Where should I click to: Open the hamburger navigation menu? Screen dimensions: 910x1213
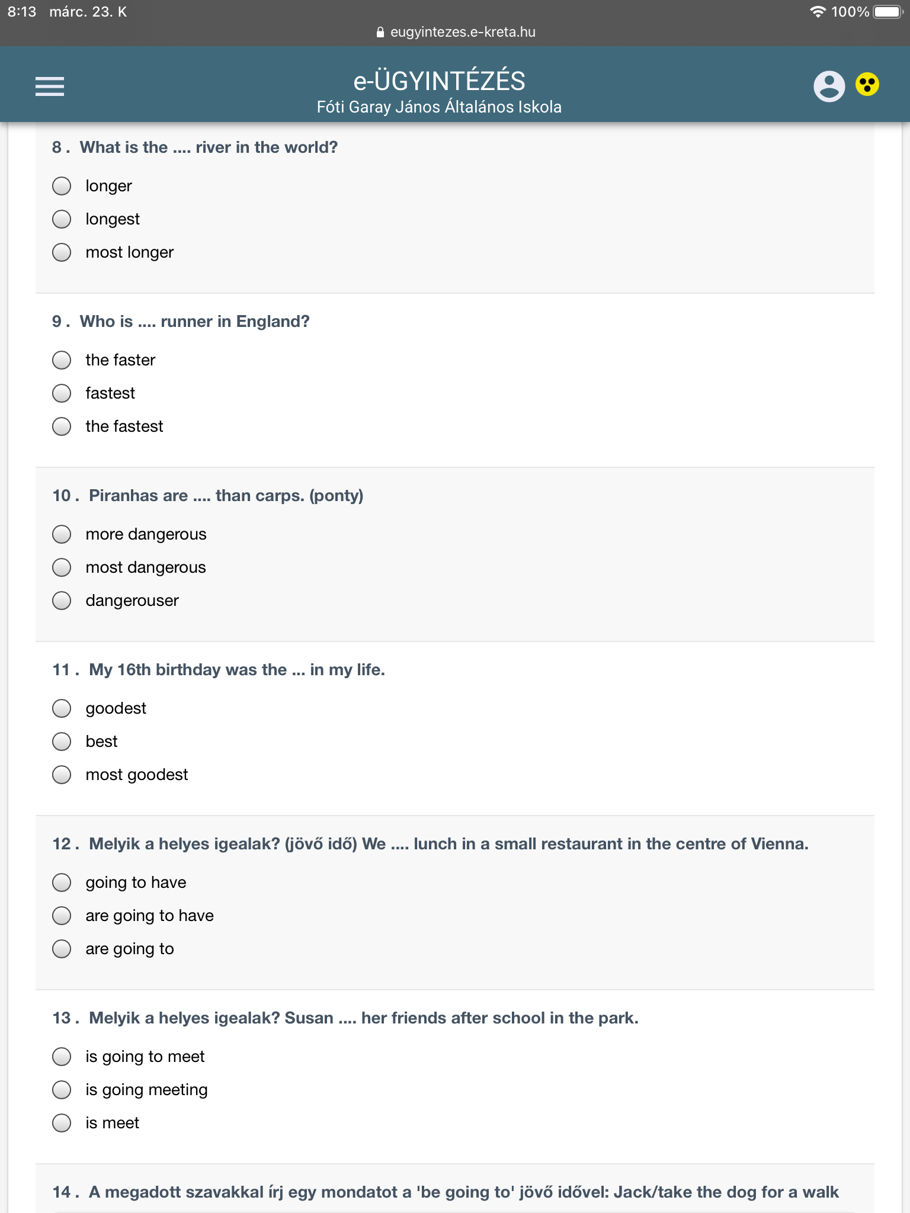click(x=50, y=86)
